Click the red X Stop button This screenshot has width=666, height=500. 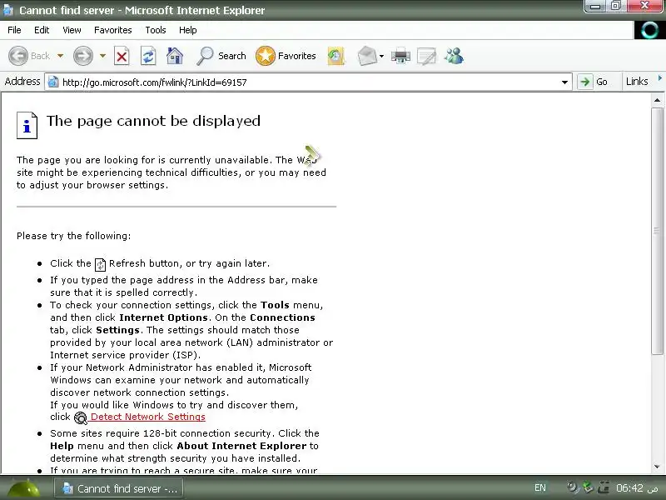point(122,56)
